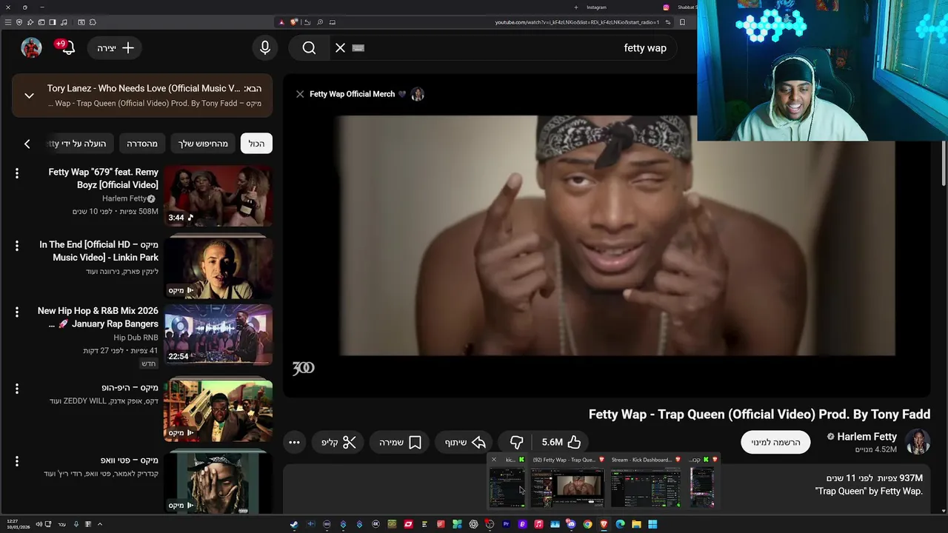This screenshot has height=533, width=948.
Task: Select the הועלה על ידי filter chip
Action: (80, 144)
